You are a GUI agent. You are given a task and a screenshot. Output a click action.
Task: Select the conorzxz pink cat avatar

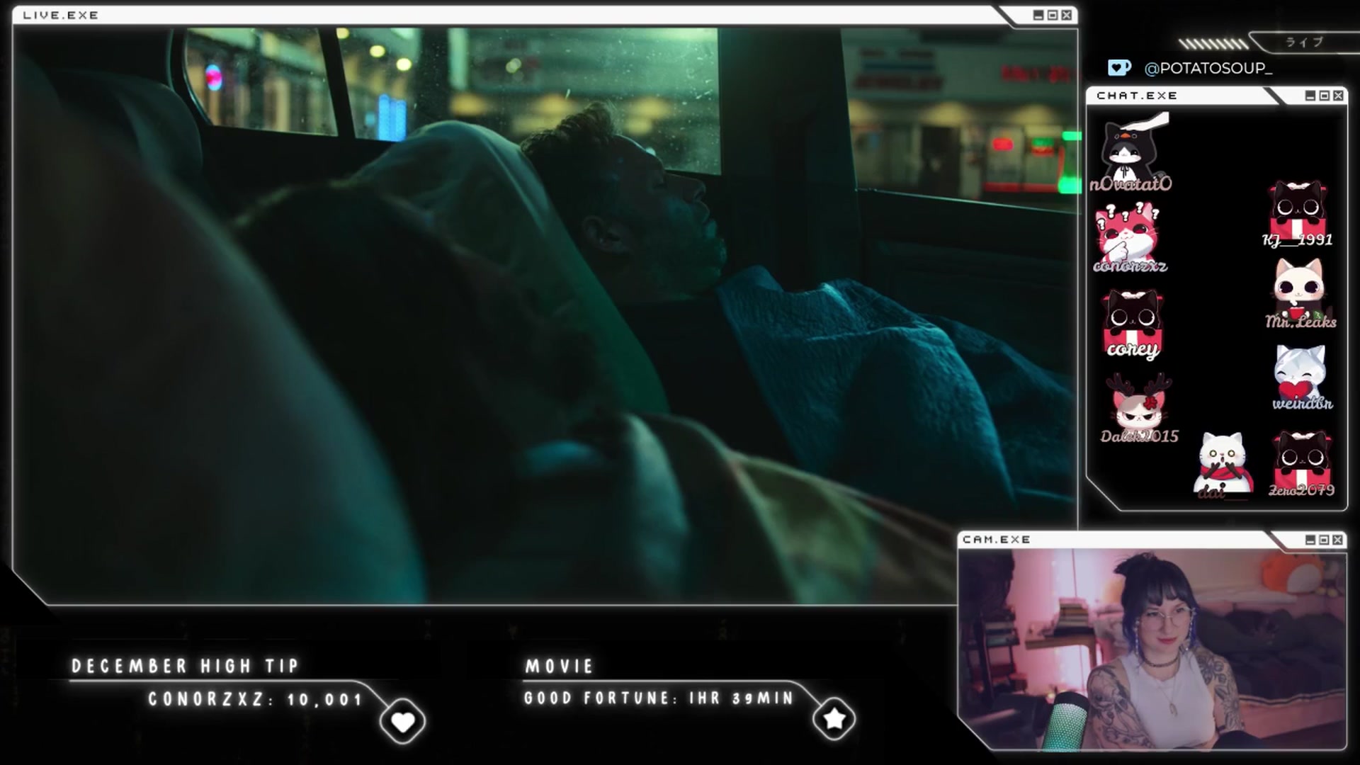[x=1128, y=233]
